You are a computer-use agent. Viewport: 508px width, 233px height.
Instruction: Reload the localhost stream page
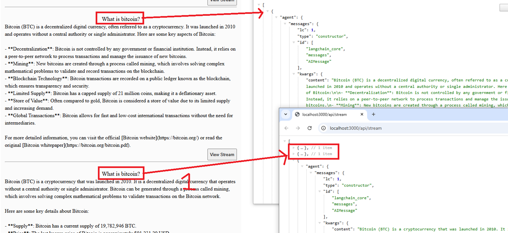tap(310, 128)
